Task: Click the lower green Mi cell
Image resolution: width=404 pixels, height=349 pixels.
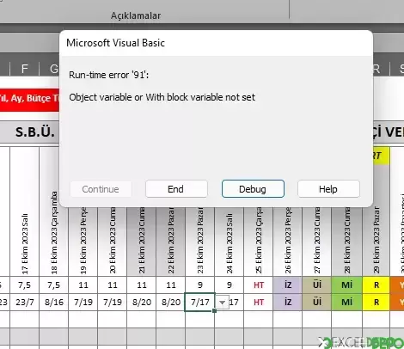Action: coord(346,302)
